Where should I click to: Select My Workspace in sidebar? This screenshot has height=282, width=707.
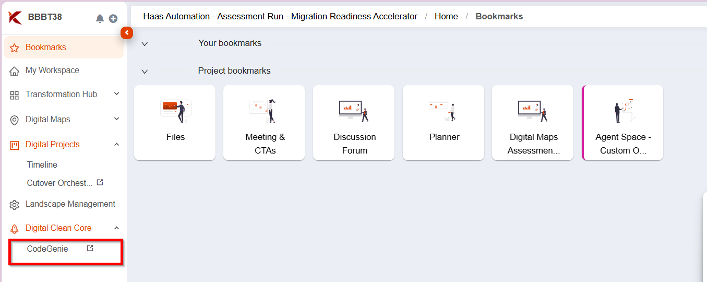pos(52,70)
